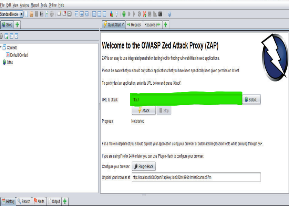Click the Continue play arrow icon
This screenshot has height=206, width=289.
tap(134, 14)
